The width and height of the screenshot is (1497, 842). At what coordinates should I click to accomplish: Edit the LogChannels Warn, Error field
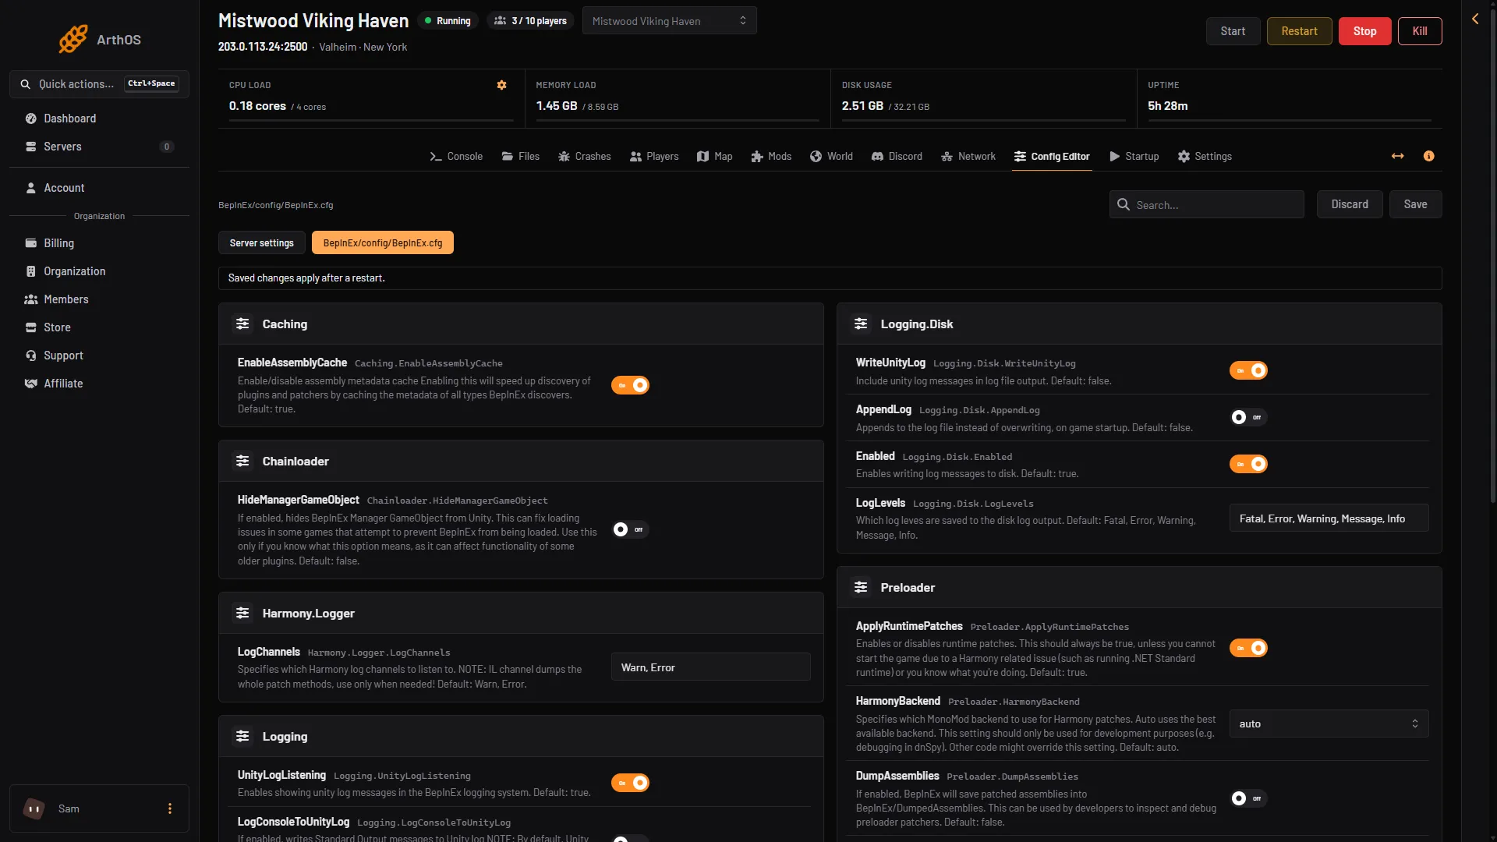pos(710,667)
